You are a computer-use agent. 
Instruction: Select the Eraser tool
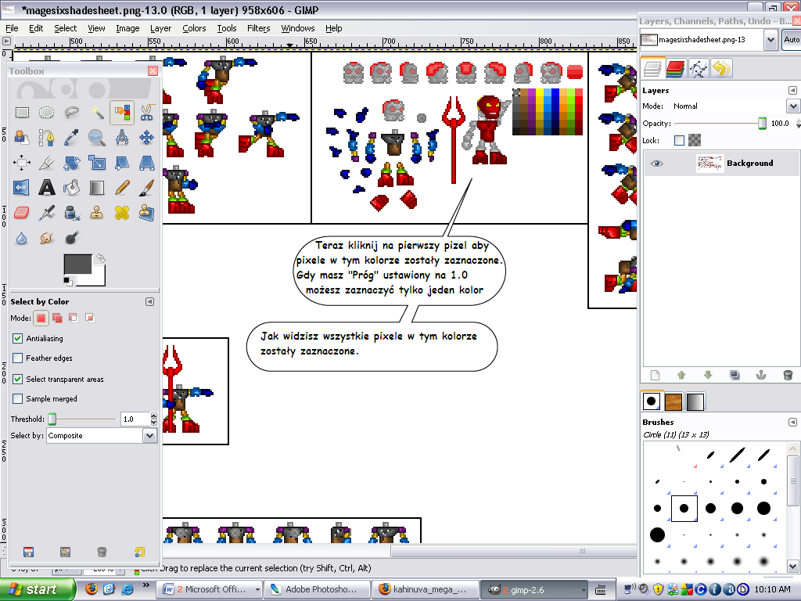[x=21, y=212]
